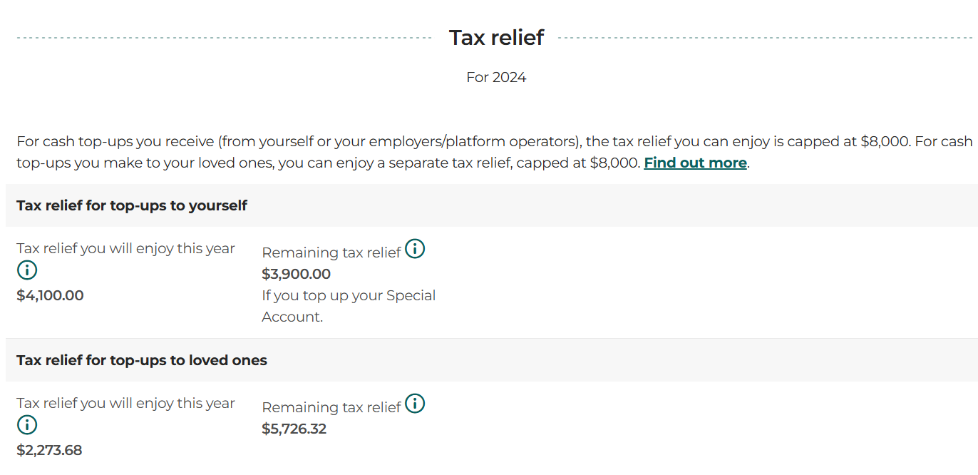This screenshot has height=475, width=978.
Task: Open info icon beside $3,900.00 remaining tax relief
Action: point(415,249)
